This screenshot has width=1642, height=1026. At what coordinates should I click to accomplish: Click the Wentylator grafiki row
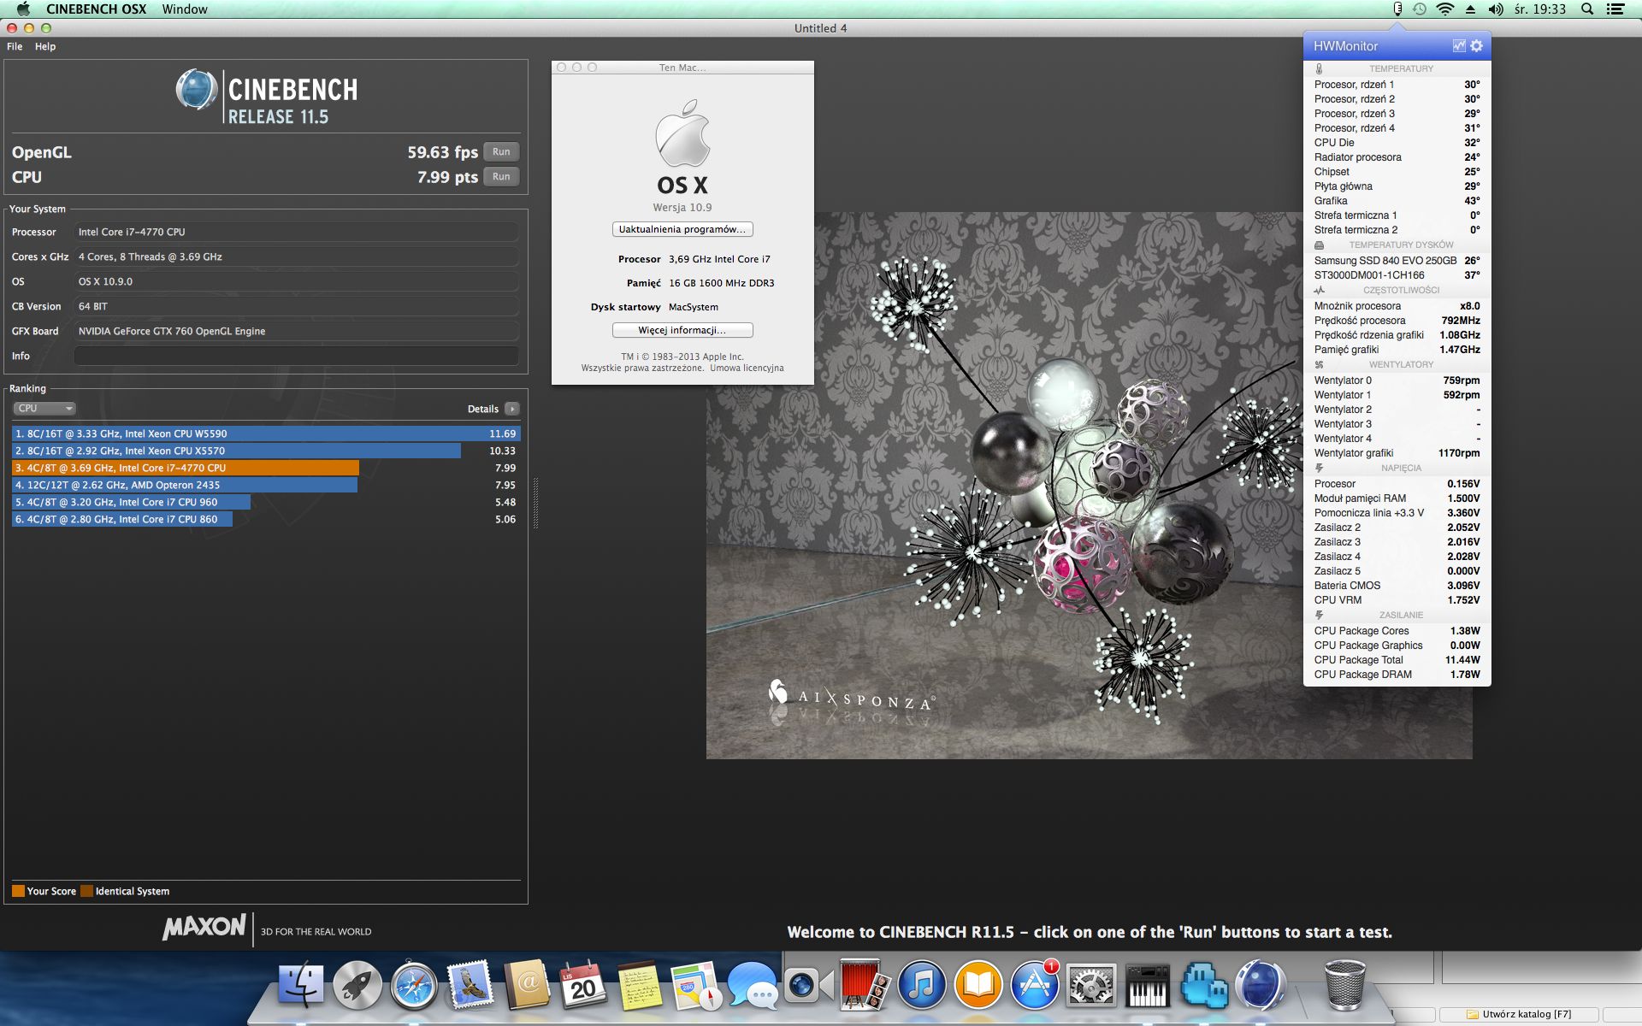tap(1397, 453)
